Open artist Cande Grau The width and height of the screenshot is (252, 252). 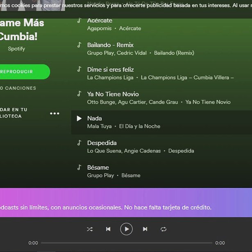(163, 102)
